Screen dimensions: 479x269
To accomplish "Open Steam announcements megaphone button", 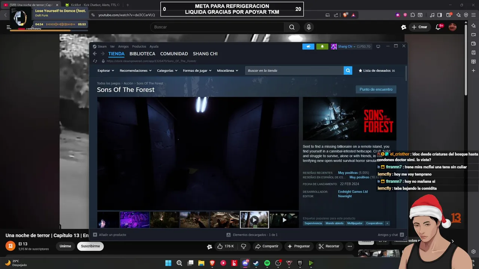I will point(308,47).
